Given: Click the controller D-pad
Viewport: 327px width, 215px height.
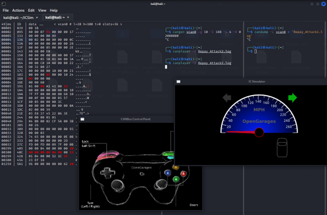Looking at the screenshot, I should pyautogui.click(x=108, y=173).
